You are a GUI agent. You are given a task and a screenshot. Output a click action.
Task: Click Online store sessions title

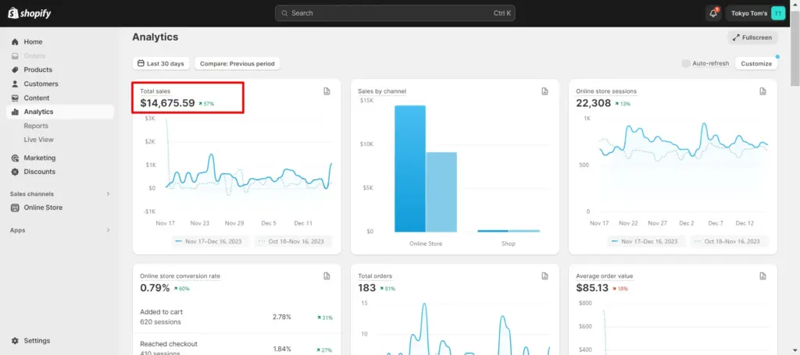click(x=606, y=91)
